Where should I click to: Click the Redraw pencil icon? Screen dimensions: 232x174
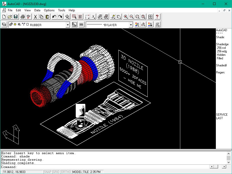(113, 17)
